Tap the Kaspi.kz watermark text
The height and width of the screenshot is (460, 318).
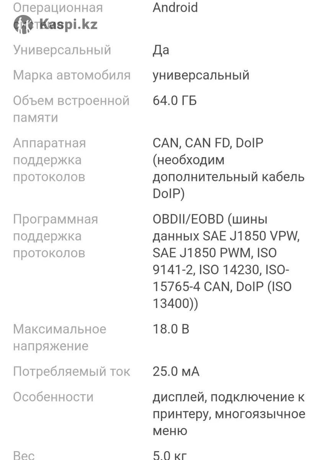click(68, 25)
